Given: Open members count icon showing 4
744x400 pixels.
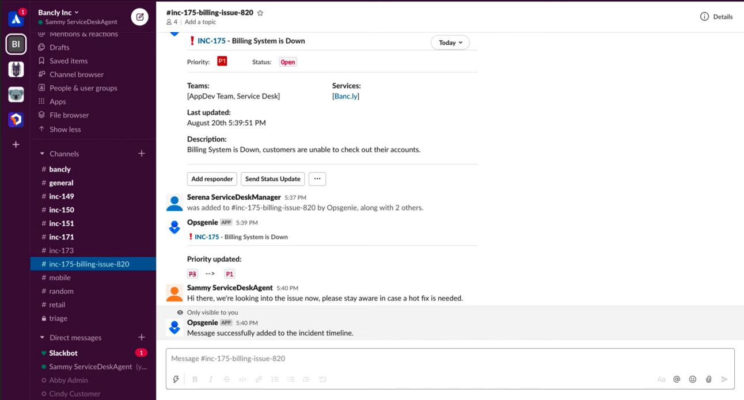Looking at the screenshot, I should (172, 22).
